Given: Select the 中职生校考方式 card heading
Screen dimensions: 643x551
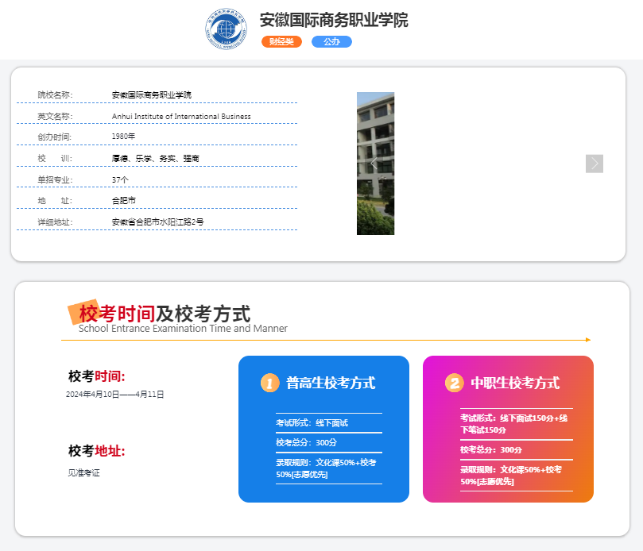Looking at the screenshot, I should pyautogui.click(x=515, y=383).
